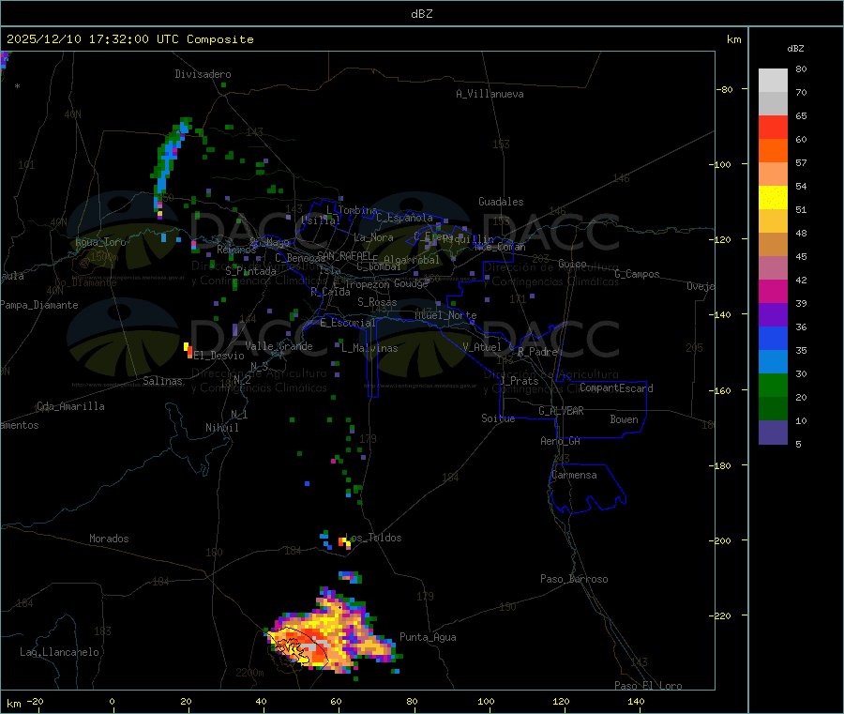The height and width of the screenshot is (714, 844).
Task: Select the Punta_Agua location label
Action: (428, 637)
